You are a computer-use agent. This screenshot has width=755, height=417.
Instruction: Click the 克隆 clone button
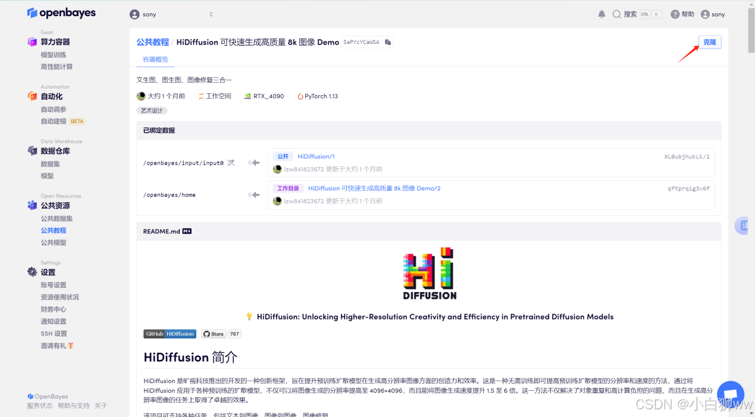point(710,42)
